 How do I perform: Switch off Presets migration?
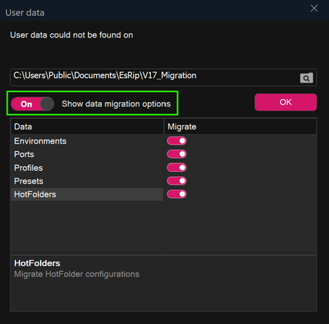coord(177,181)
